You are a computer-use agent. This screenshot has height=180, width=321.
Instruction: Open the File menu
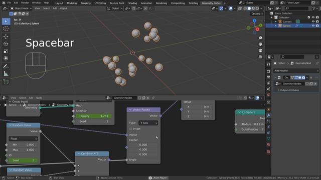coord(9,3)
